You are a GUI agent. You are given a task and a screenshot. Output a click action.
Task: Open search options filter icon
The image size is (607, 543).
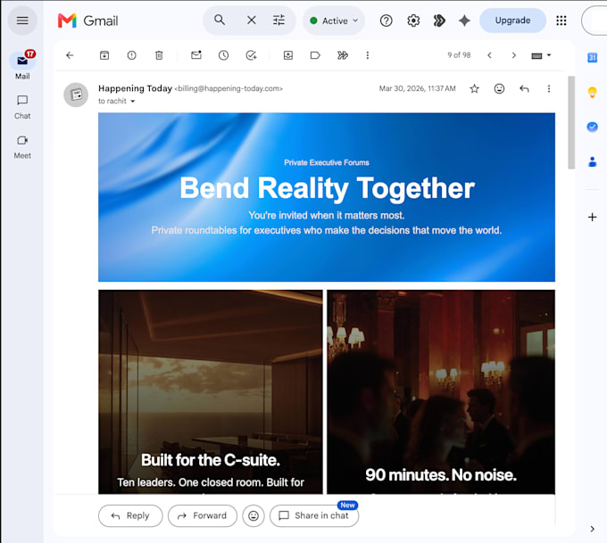point(279,21)
